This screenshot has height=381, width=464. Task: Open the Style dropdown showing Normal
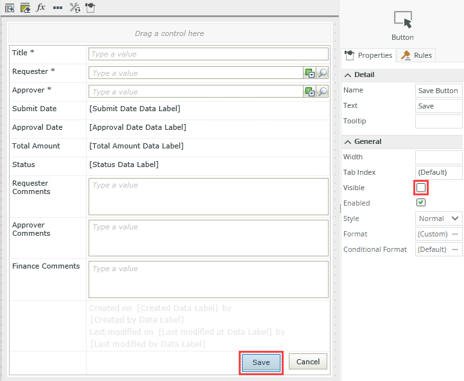(438, 218)
